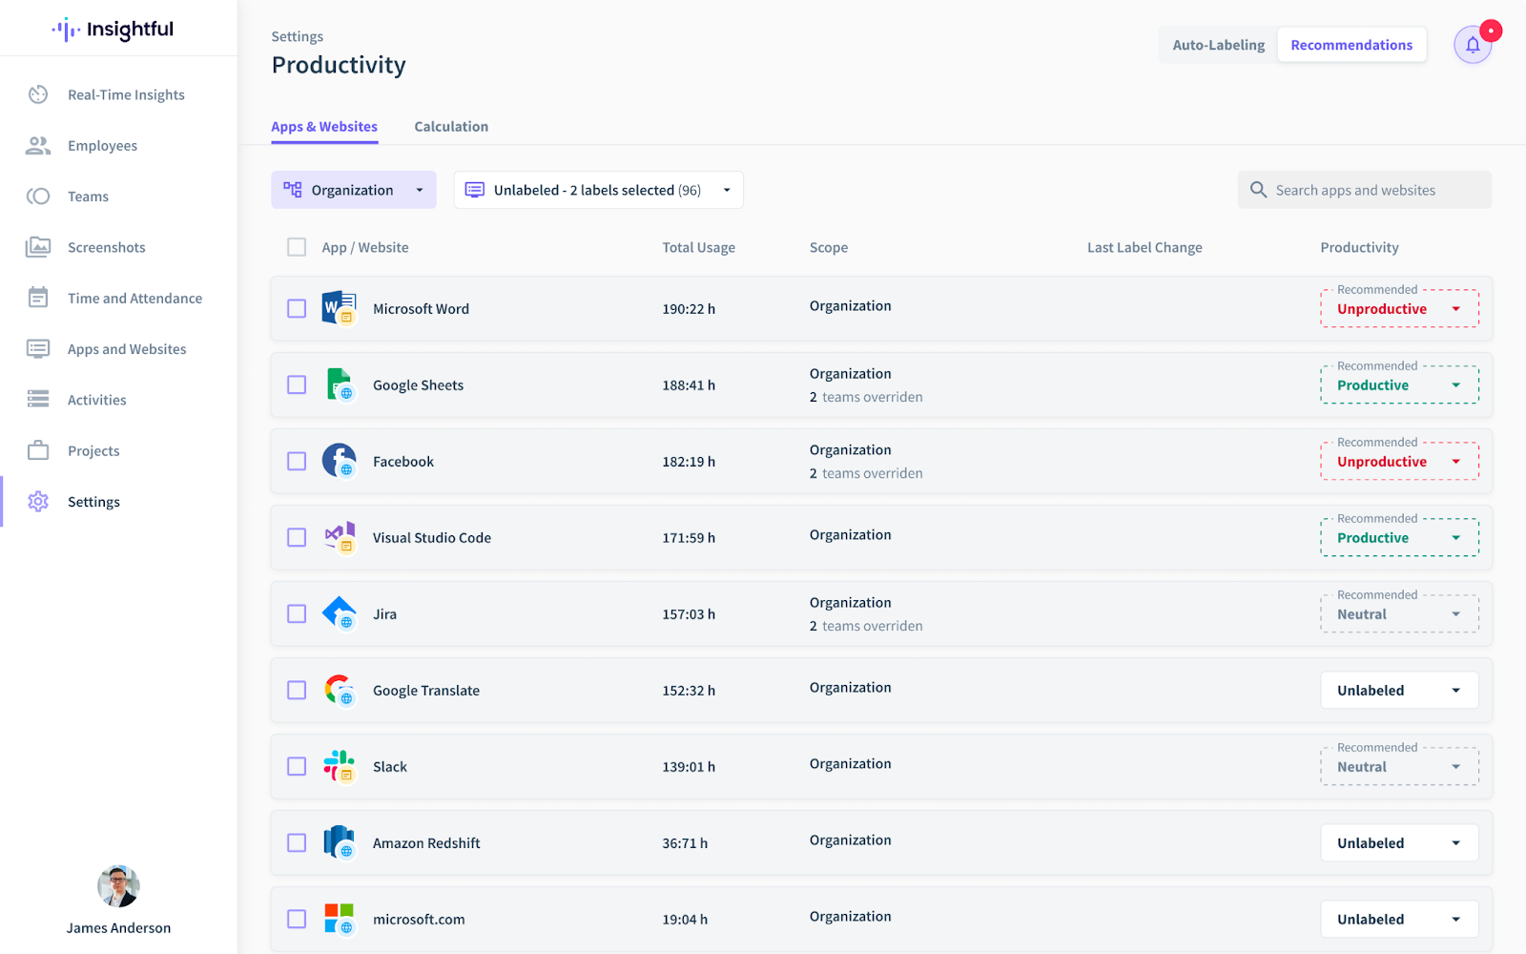Click the Activities sidebar icon
Screen dimensions: 1526x954
click(38, 400)
